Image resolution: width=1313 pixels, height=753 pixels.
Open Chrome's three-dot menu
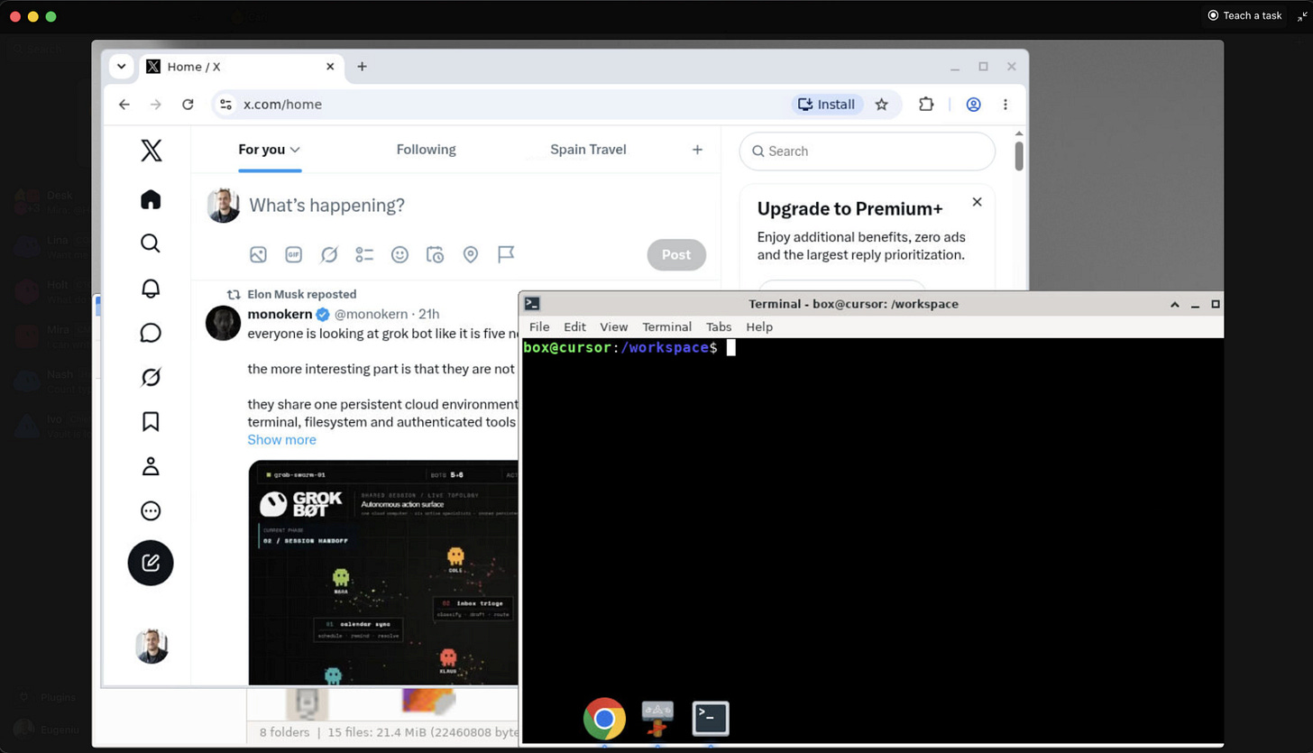[x=1005, y=105]
